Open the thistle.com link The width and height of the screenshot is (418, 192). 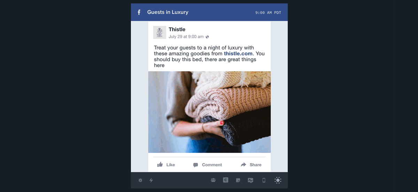point(238,54)
